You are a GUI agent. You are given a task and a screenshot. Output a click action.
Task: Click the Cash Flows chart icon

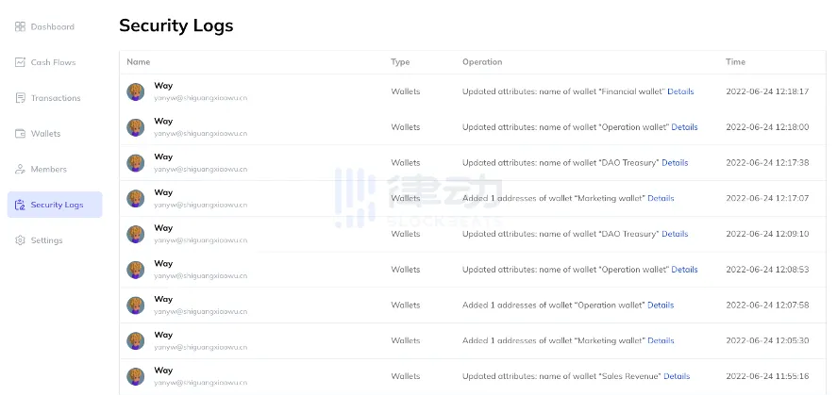click(21, 62)
